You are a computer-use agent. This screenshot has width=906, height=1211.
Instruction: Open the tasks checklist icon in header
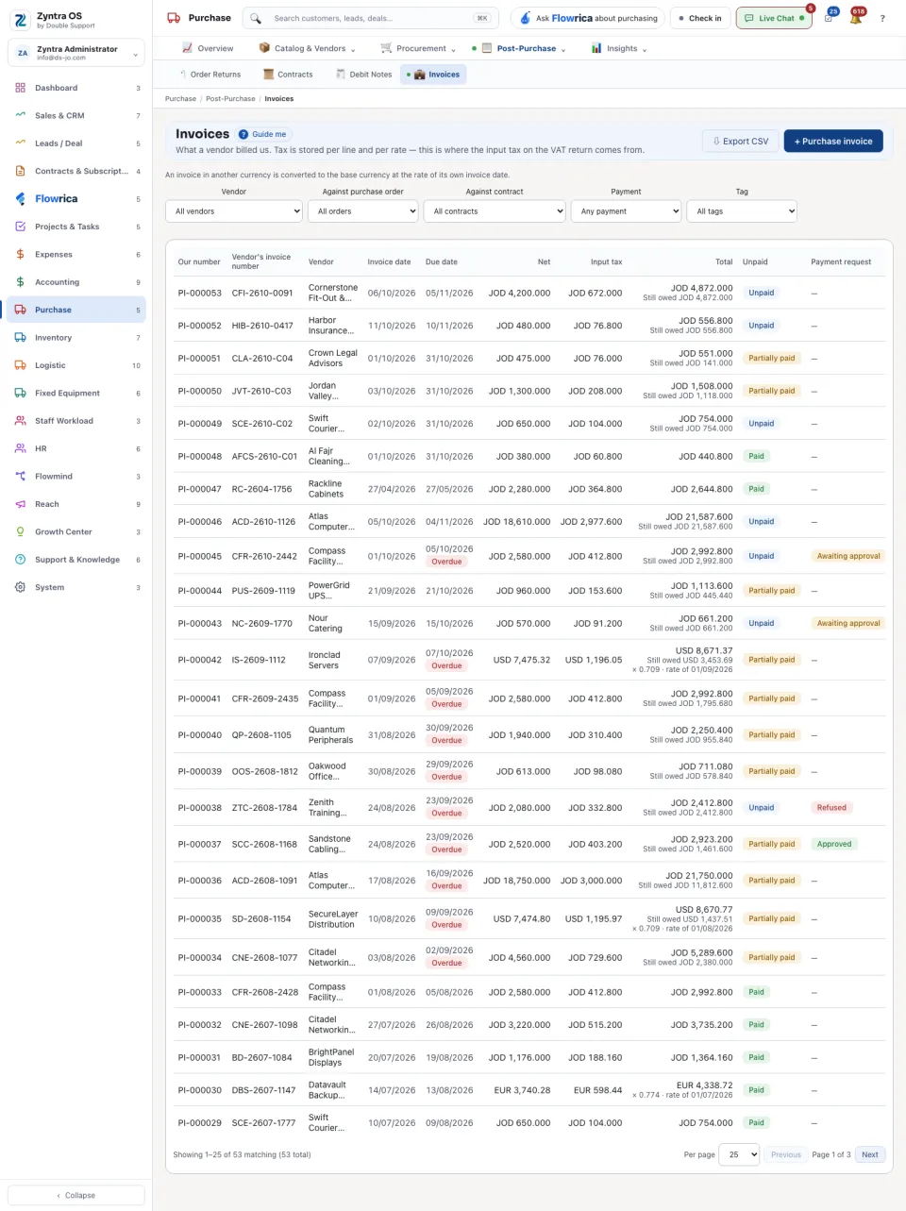pyautogui.click(x=828, y=18)
